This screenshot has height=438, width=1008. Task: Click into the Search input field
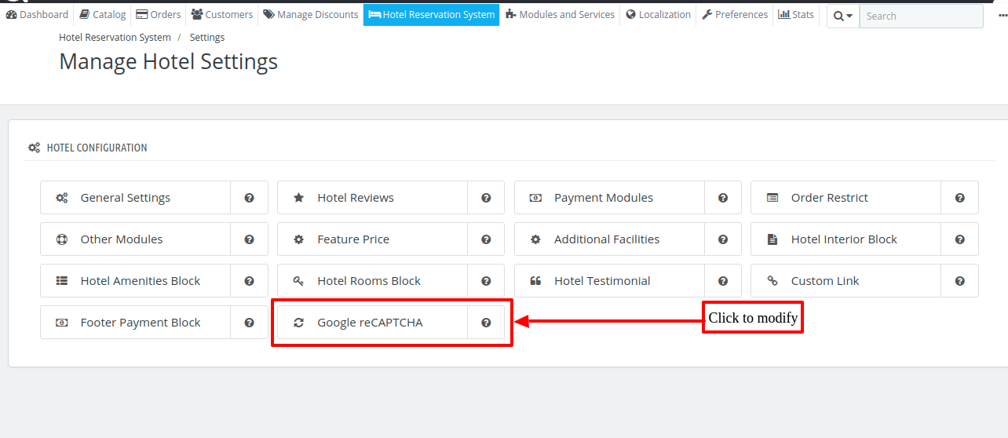921,16
